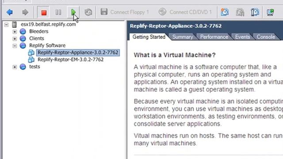Click the Connect Floppy 1 button
Screen dimensions: 283x159
(x=125, y=12)
